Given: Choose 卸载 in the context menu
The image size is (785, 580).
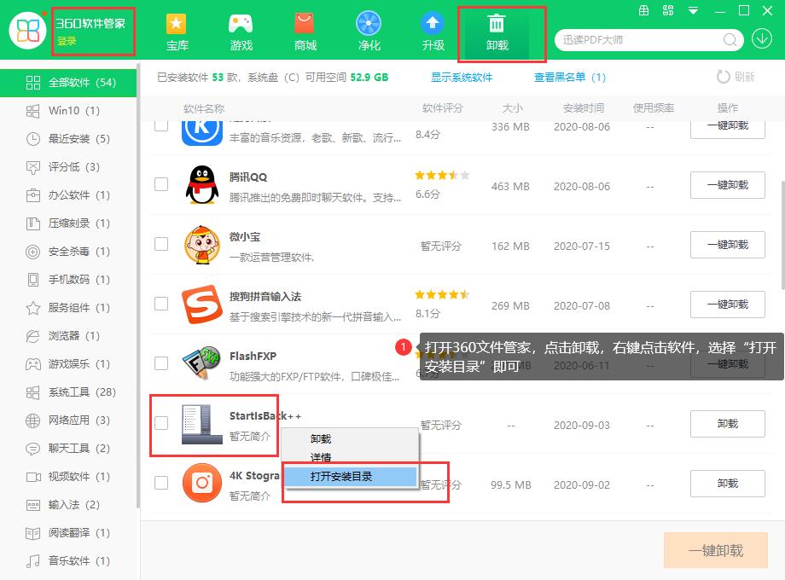Looking at the screenshot, I should (350, 439).
